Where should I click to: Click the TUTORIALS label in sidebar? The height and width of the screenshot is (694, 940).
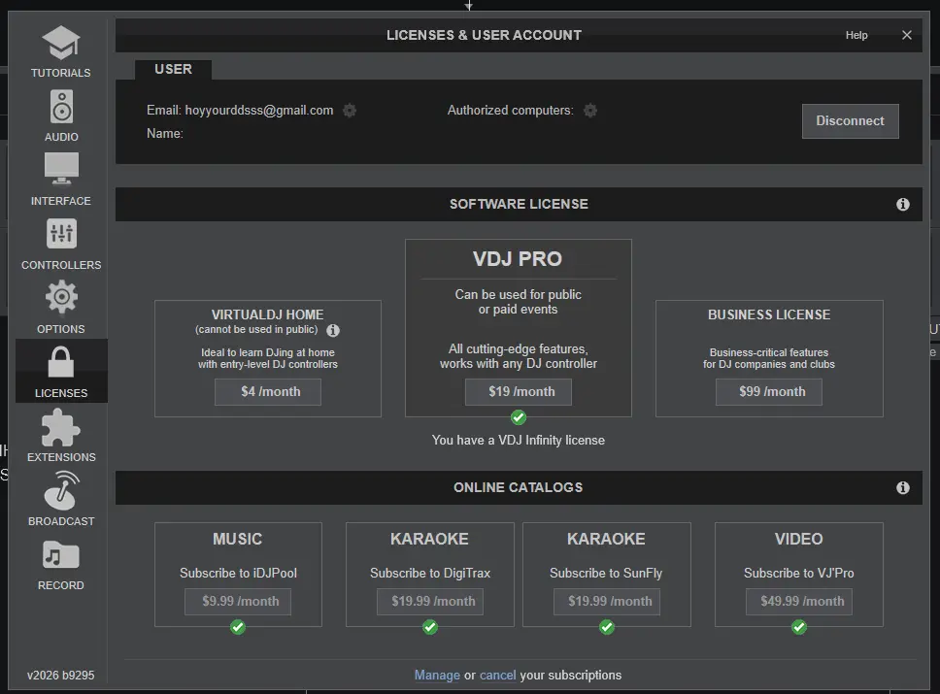(61, 73)
